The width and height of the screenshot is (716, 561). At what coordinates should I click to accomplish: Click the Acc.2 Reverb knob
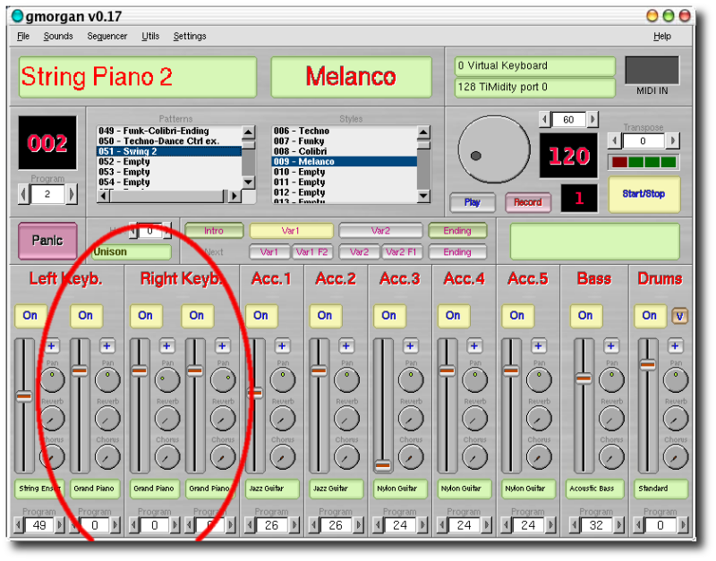(346, 418)
